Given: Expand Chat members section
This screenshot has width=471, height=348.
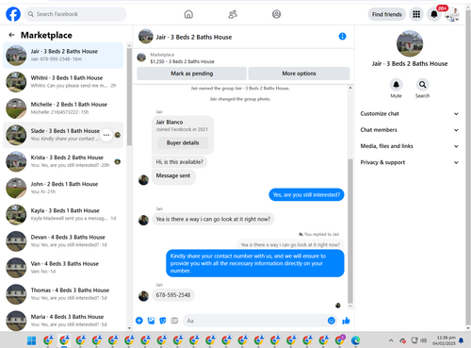Looking at the screenshot, I should [x=410, y=130].
